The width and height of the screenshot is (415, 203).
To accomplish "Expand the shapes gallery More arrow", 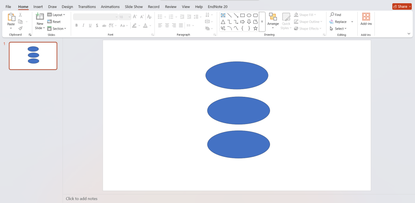I will 262,22.
